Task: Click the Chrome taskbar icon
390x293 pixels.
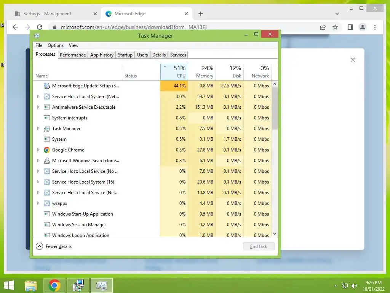Action: click(x=54, y=285)
